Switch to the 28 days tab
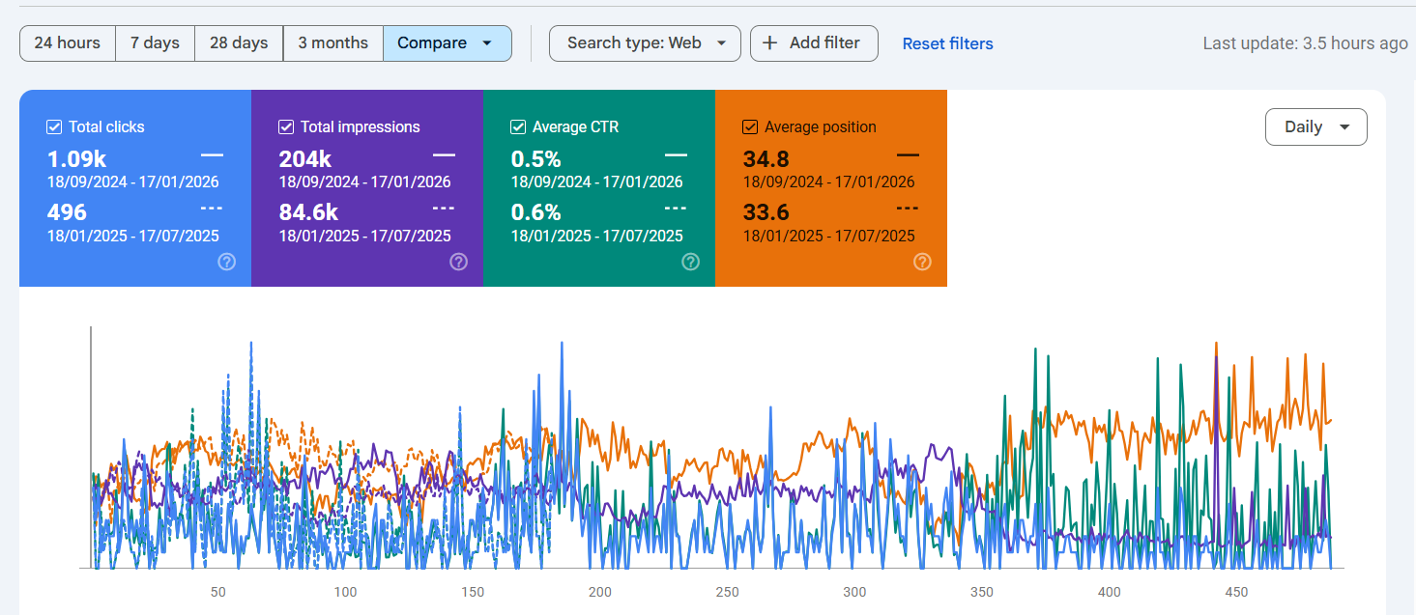 (238, 42)
